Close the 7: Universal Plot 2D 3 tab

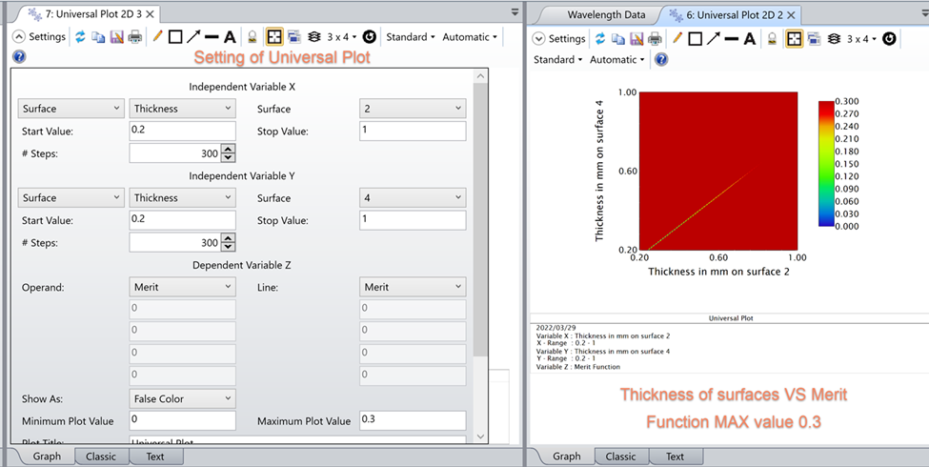tap(150, 13)
